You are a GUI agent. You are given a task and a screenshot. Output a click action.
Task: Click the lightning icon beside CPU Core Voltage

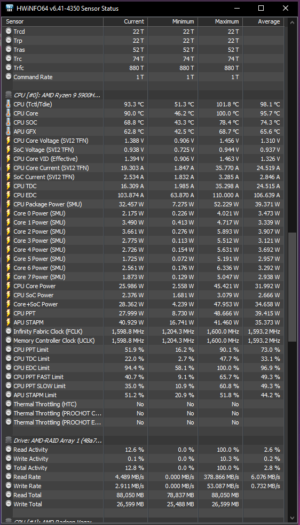click(x=9, y=140)
